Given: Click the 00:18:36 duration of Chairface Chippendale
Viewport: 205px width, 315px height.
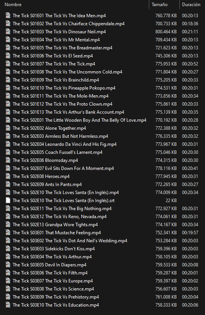Looking at the screenshot, I should [190, 24].
